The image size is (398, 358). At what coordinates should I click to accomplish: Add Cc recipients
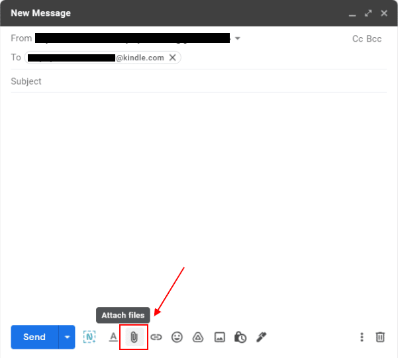[358, 39]
